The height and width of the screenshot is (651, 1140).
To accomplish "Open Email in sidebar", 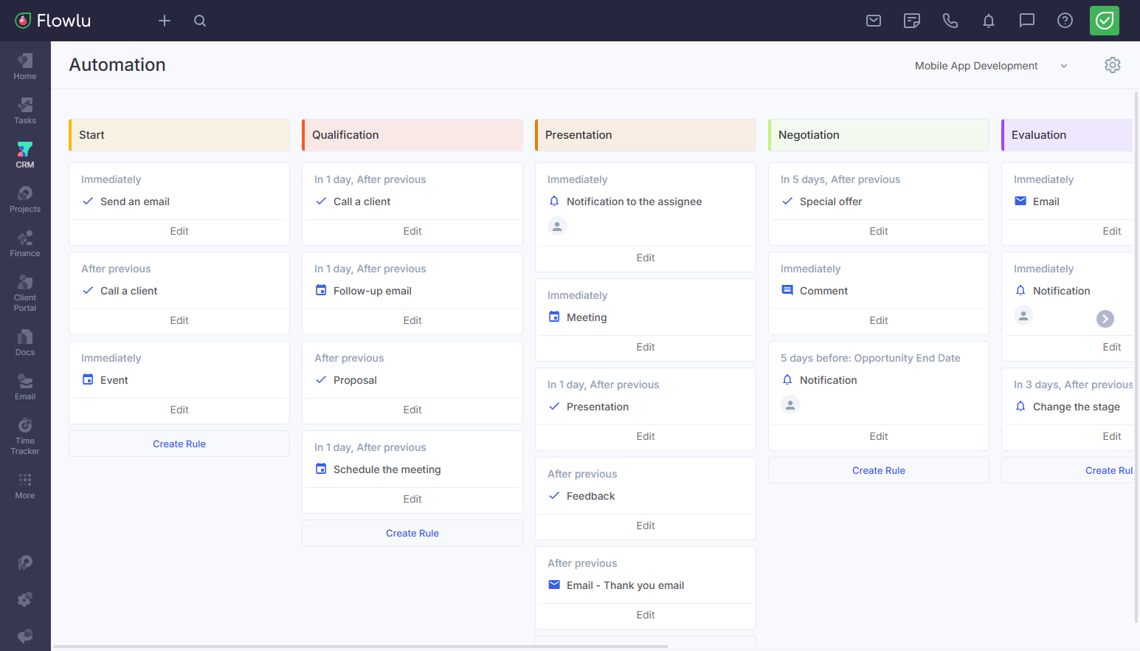I will click(x=25, y=387).
